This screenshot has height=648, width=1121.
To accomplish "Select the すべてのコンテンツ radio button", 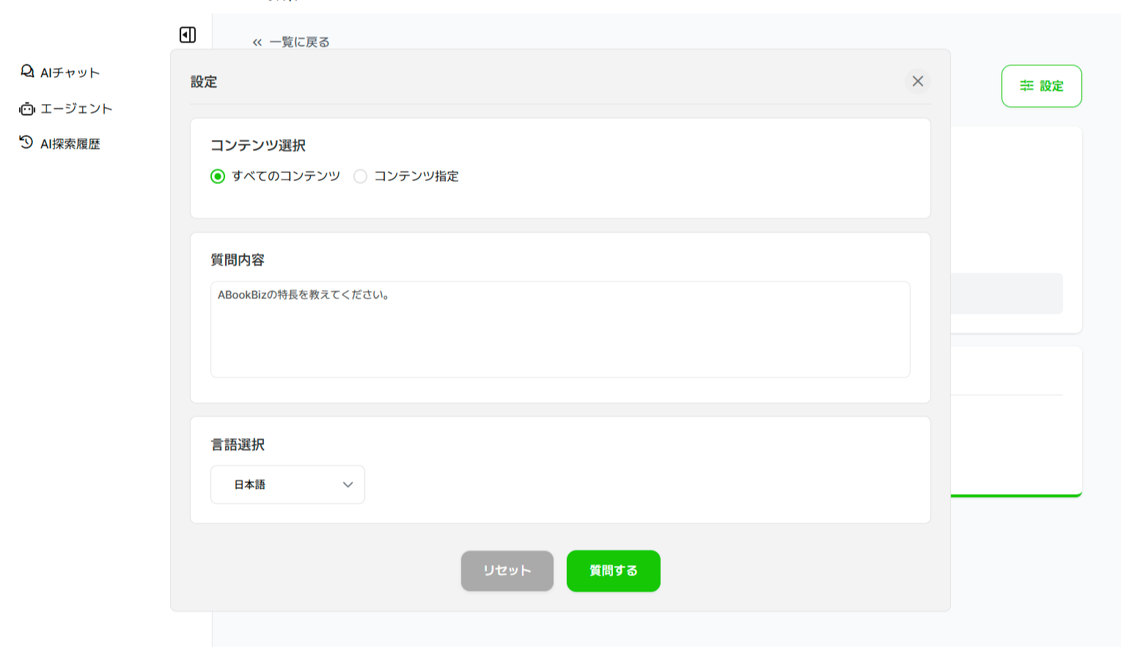I will coord(218,177).
